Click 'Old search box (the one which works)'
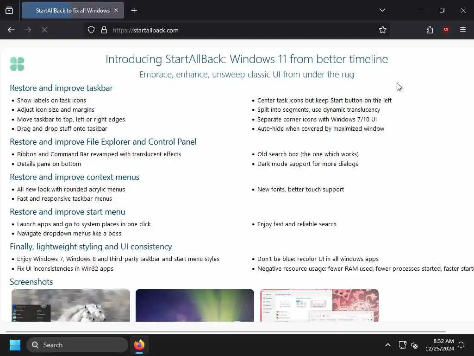The height and width of the screenshot is (356, 474). [308, 154]
